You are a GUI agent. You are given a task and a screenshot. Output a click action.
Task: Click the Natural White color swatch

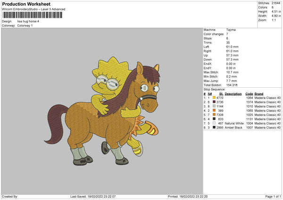tap(214, 123)
